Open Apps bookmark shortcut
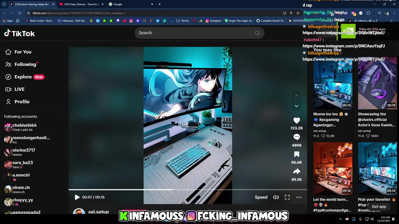The height and width of the screenshot is (224, 399). coord(8,21)
